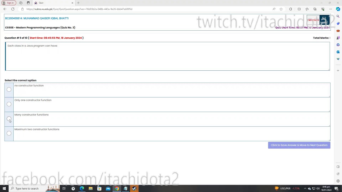The image size is (342, 192).
Task: Go back to the previous page
Action: coord(5,9)
